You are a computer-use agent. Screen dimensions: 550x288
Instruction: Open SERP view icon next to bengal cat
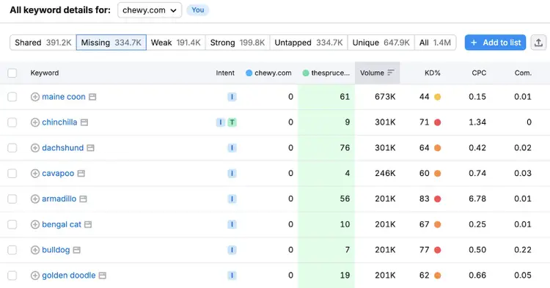[x=88, y=224]
